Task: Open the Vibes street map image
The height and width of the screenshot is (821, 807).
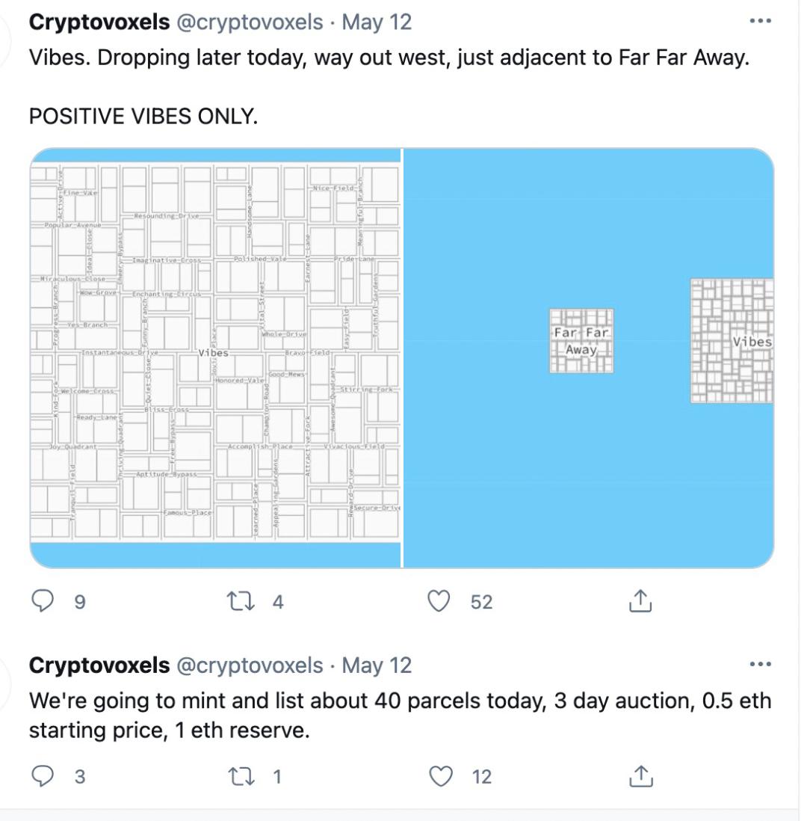Action: [215, 357]
